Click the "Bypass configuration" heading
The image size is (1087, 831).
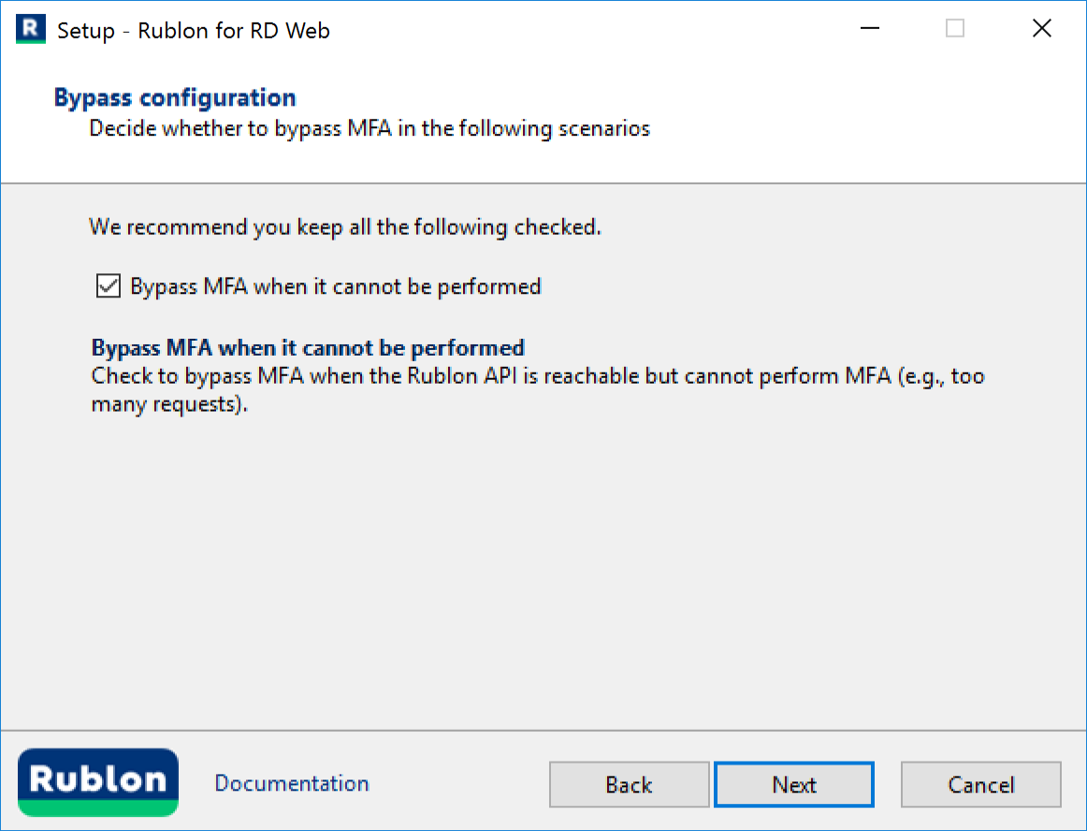(175, 97)
